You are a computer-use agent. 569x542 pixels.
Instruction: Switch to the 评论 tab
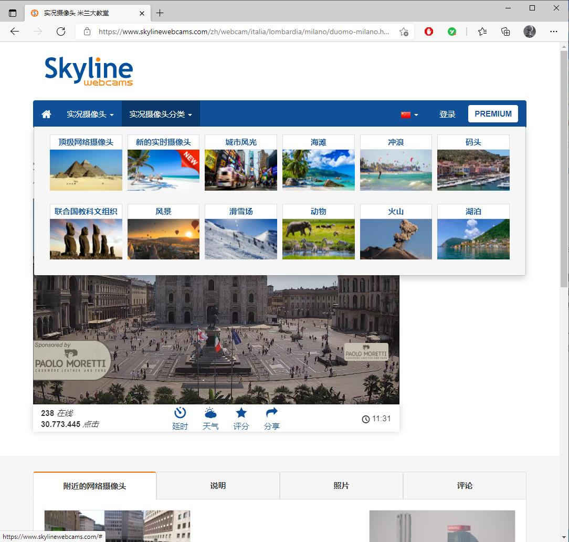(465, 485)
